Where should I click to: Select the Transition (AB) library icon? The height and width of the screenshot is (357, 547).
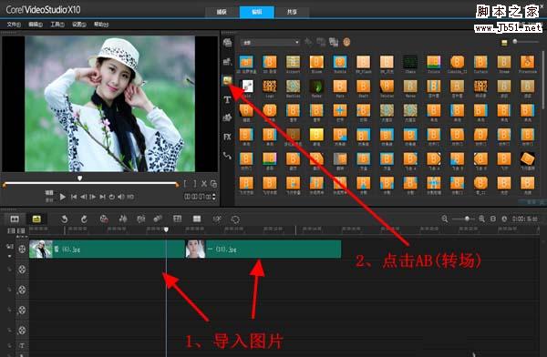coord(227,81)
